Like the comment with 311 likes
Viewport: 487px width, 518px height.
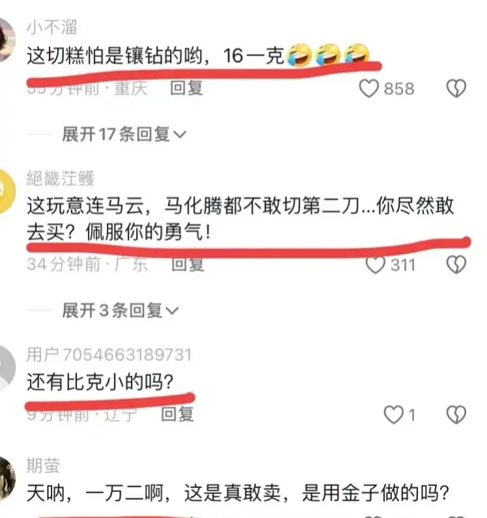tap(376, 265)
